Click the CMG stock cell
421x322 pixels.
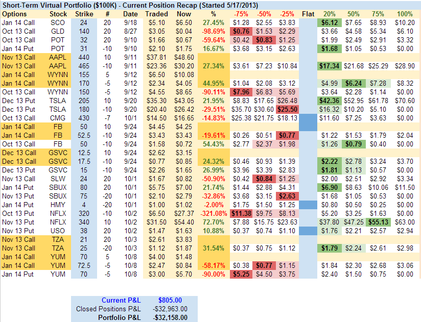click(58, 118)
